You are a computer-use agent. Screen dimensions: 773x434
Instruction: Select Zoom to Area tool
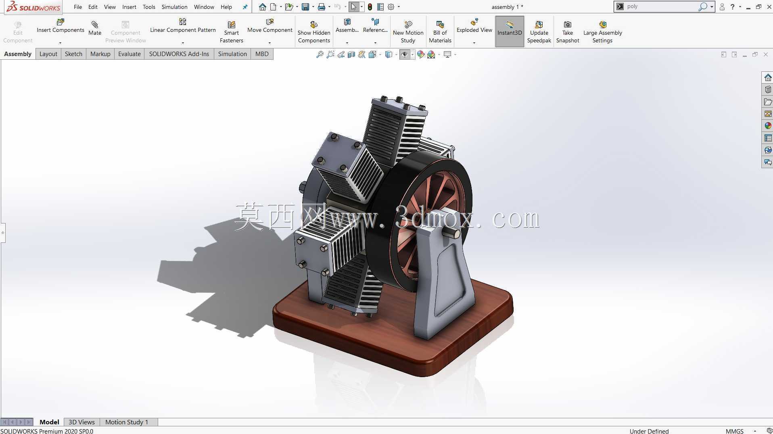click(x=330, y=54)
